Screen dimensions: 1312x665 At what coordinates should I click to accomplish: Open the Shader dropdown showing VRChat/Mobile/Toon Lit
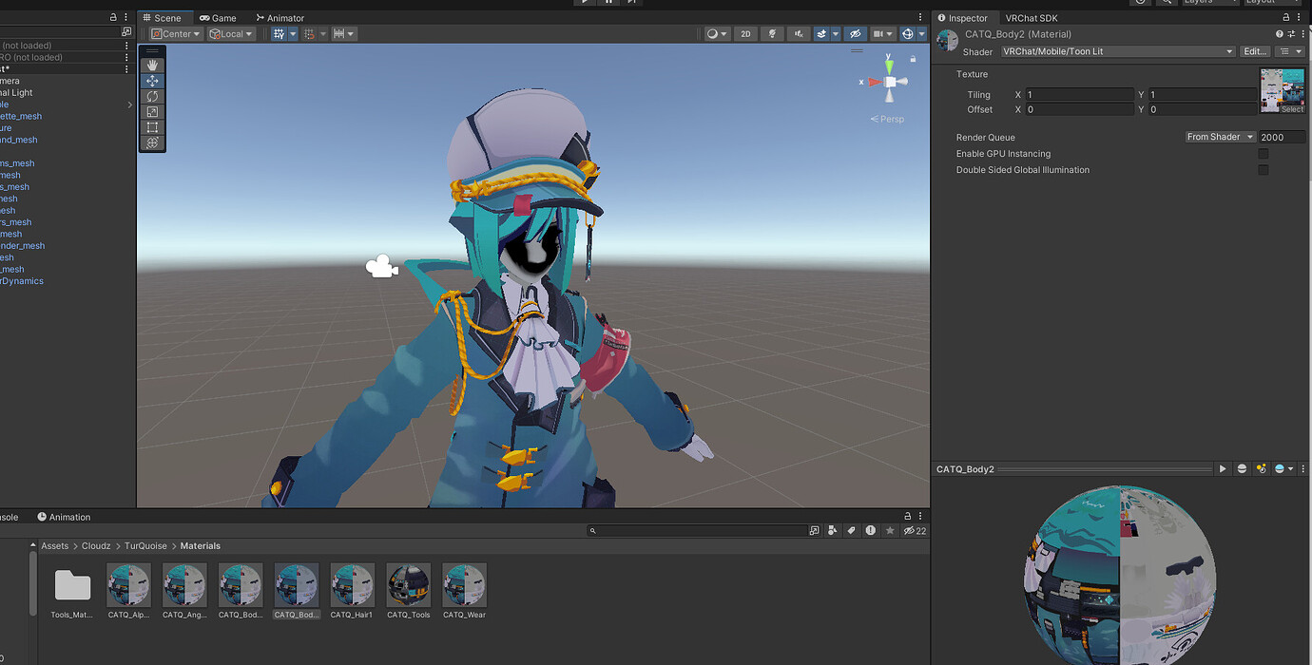pos(1117,51)
